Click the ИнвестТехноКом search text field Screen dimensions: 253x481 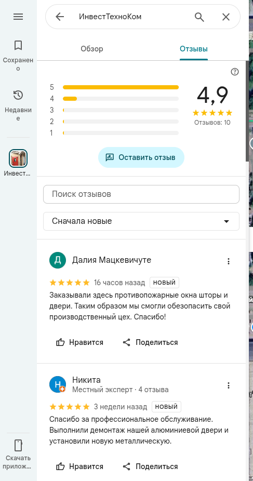pyautogui.click(x=132, y=17)
